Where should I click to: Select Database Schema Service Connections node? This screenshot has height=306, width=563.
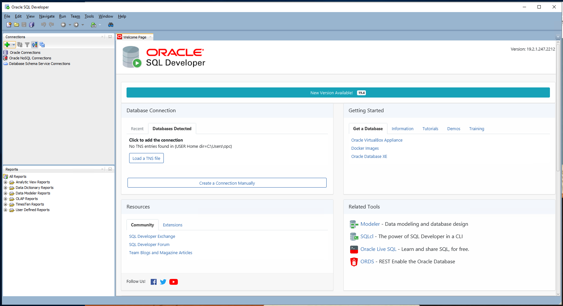[x=40, y=64]
